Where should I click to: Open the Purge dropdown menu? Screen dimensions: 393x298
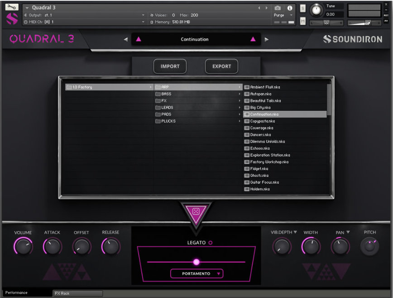coord(282,14)
